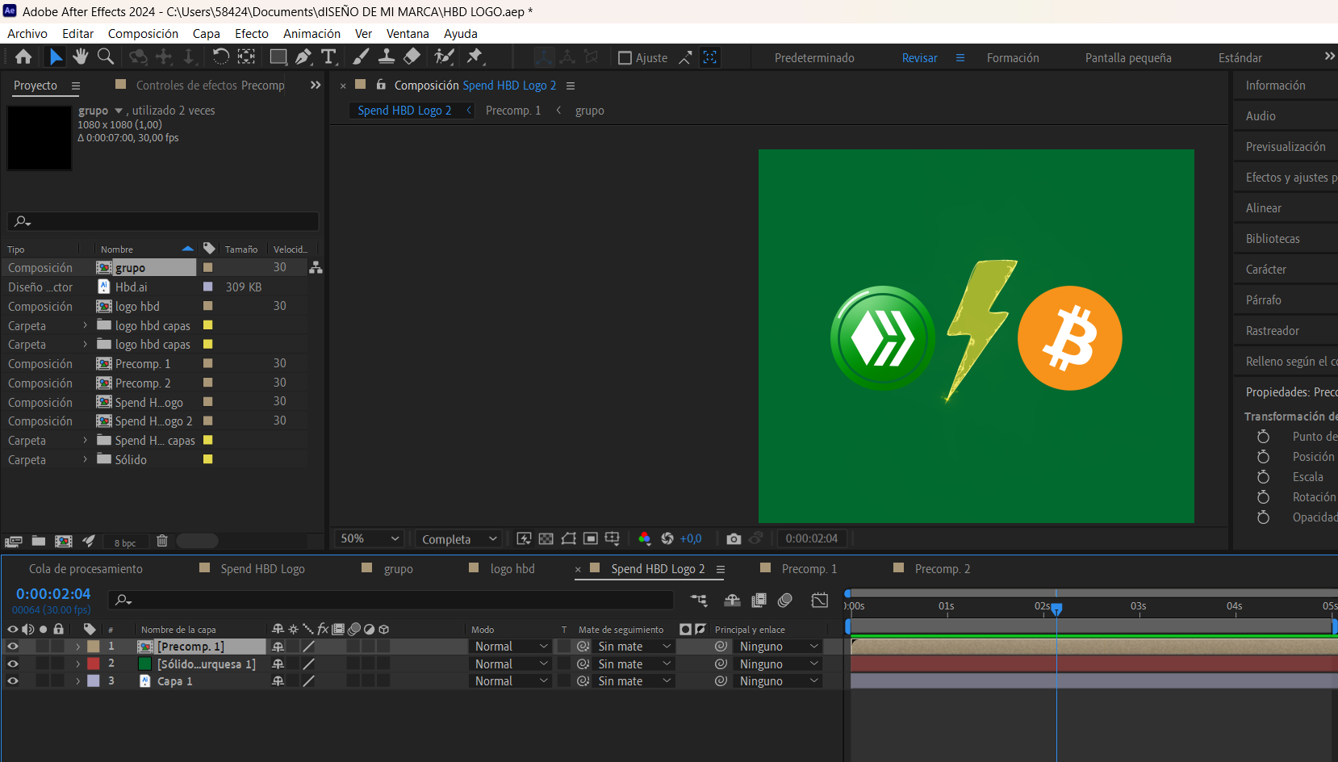
Task: Select the Roto Brush tool
Action: [x=443, y=57]
